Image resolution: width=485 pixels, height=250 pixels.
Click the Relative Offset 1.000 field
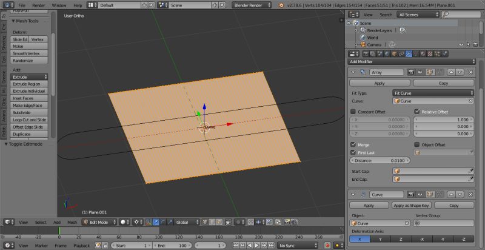point(444,120)
